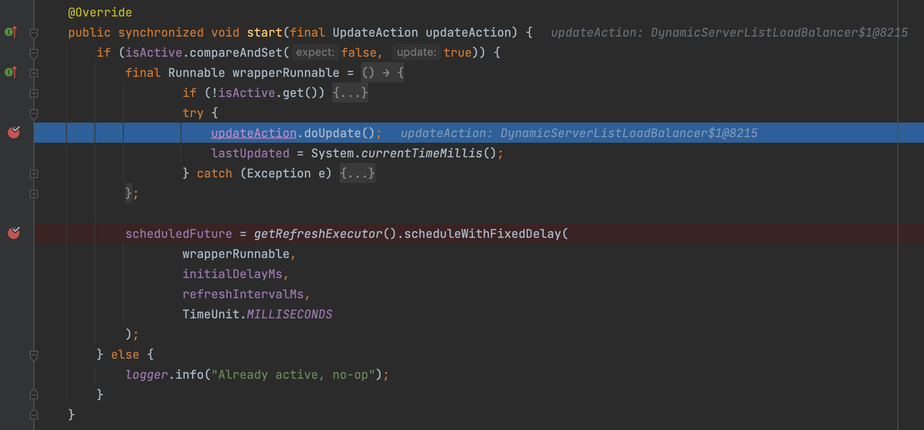The height and width of the screenshot is (430, 924).
Task: Click the @Override annotation
Action: point(100,12)
